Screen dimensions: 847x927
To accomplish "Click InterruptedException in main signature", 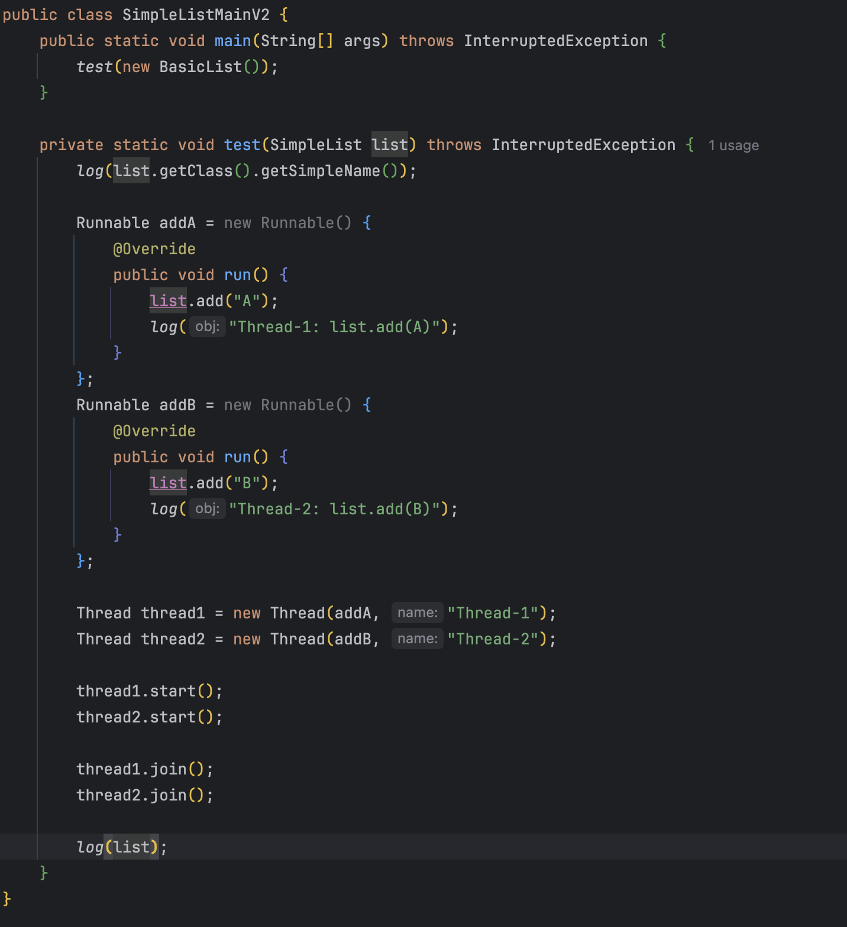I will click(x=556, y=41).
